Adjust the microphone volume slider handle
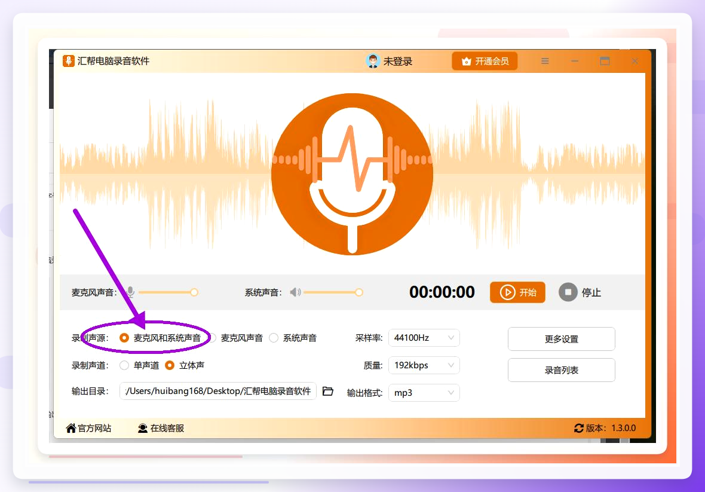 (x=194, y=292)
